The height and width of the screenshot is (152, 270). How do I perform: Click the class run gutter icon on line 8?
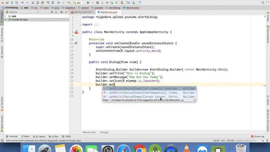[76, 32]
